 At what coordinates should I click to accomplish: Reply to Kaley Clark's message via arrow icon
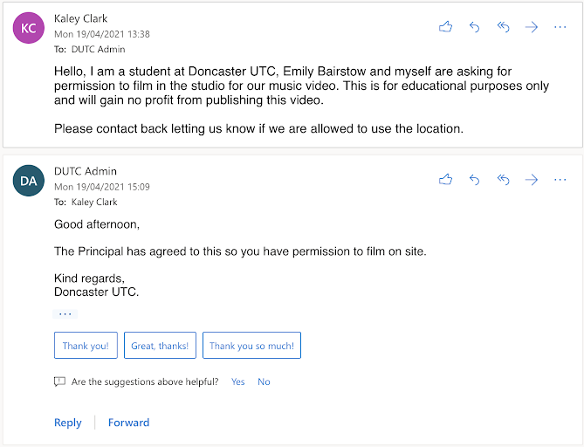click(x=475, y=27)
